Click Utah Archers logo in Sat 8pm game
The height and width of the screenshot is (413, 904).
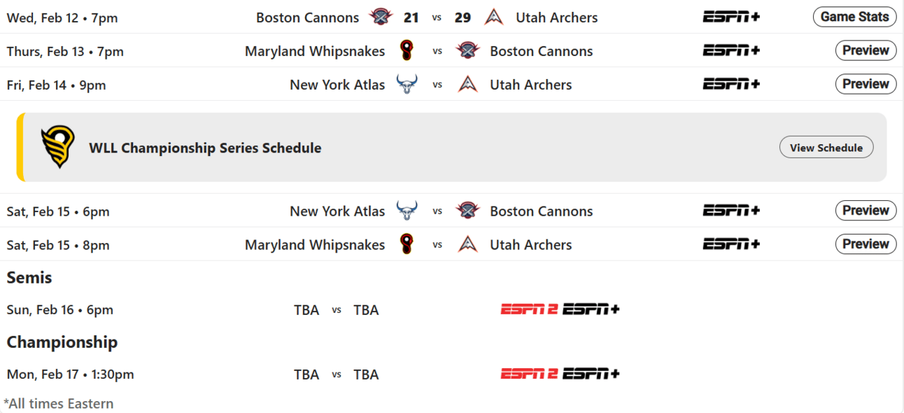click(467, 244)
